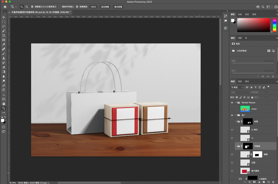Click the Home icon in options bar
This screenshot has width=278, height=184.
click(x=5, y=7)
